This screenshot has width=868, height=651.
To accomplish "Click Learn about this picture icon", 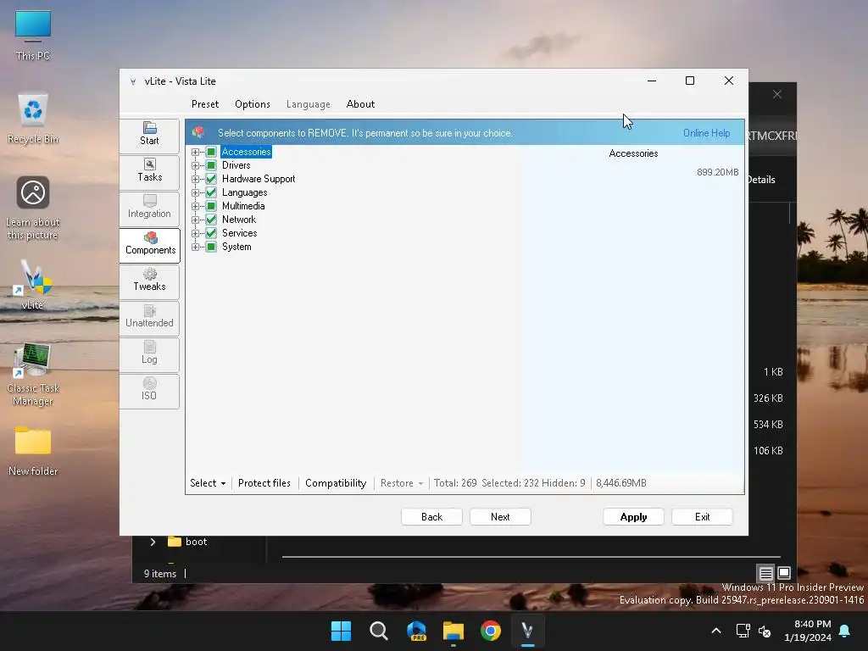I will coord(33,209).
